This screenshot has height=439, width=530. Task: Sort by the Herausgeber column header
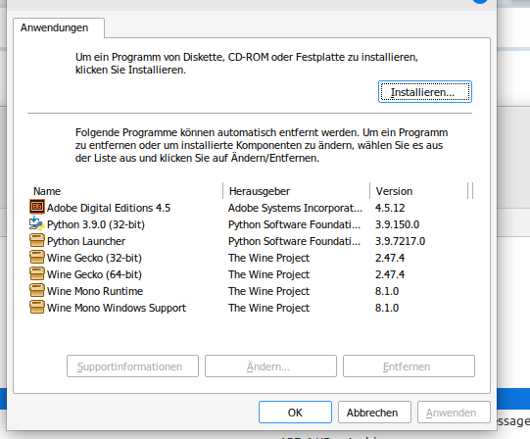point(297,191)
